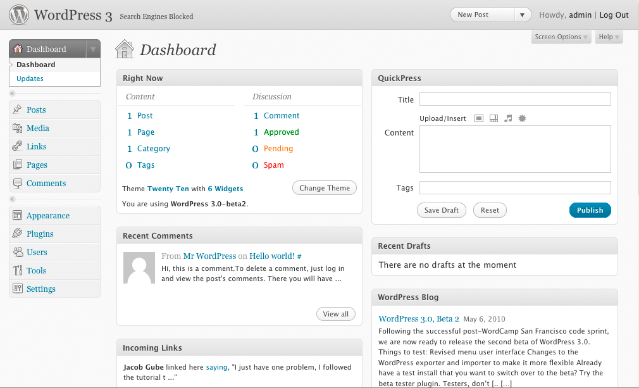Click the Add an Image upload icon
Screen dimensions: 639x388
pyautogui.click(x=478, y=118)
